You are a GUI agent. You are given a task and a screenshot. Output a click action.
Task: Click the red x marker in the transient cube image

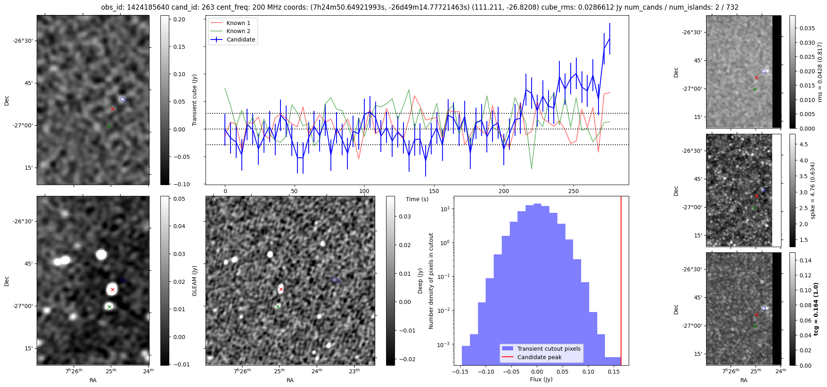[112, 109]
